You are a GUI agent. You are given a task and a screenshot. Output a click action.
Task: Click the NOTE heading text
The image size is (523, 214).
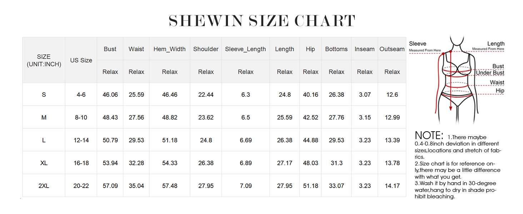[x=429, y=136]
